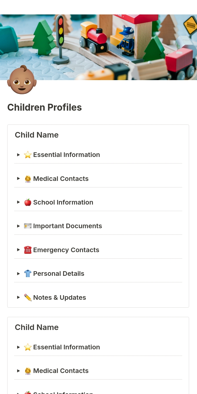Screen dimensions: 197x394
Task: Expand the first Medical Contacts toggle arrow
Action: click(x=18, y=179)
